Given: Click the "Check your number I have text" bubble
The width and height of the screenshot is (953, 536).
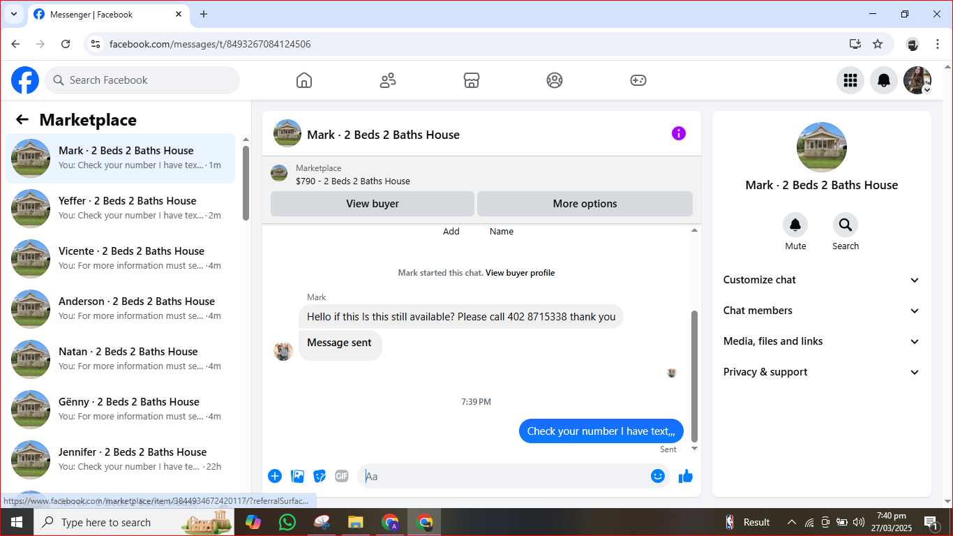Looking at the screenshot, I should tap(601, 431).
